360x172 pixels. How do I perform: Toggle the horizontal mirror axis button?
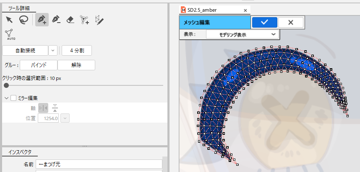[x=55, y=108]
